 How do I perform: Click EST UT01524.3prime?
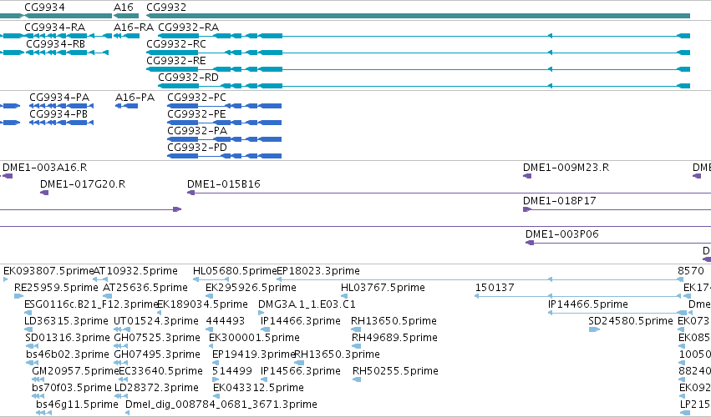coord(156,321)
